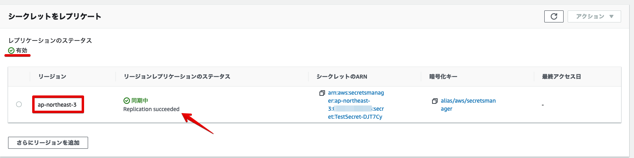Click the 同期中 green status check icon
Image resolution: width=634 pixels, height=158 pixels.
click(126, 101)
